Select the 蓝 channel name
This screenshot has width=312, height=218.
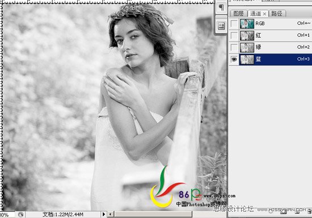[x=258, y=59]
